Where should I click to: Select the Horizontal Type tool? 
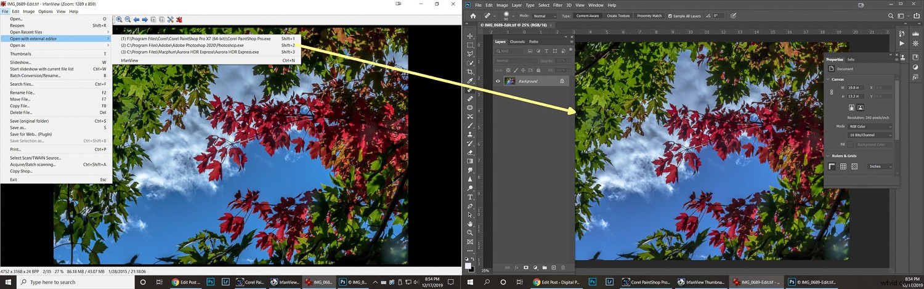[470, 197]
